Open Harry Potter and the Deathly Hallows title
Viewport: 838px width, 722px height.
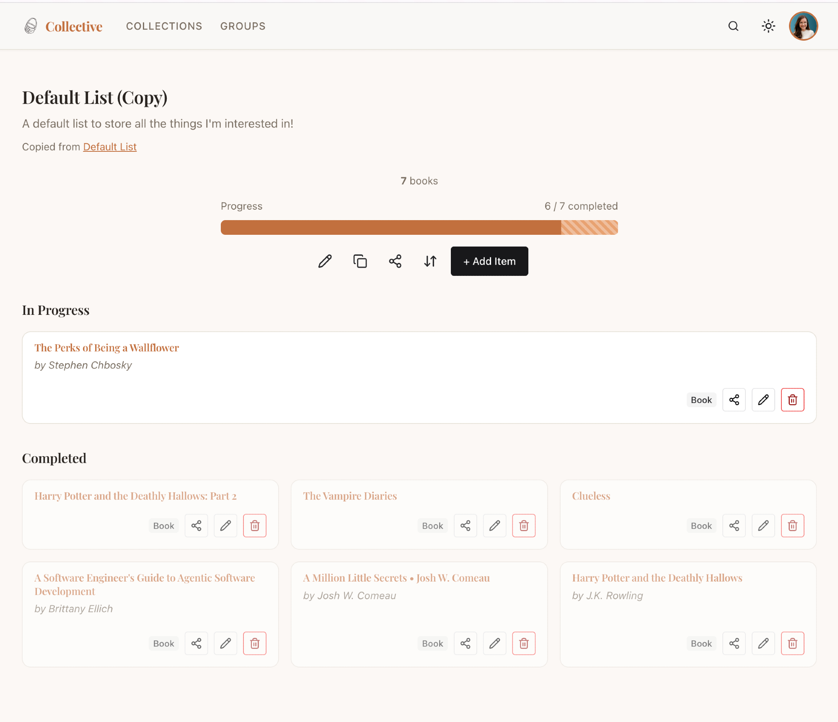point(657,578)
